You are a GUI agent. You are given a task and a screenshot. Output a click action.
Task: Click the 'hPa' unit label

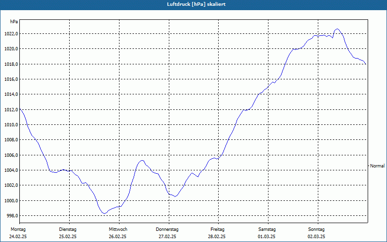(x=14, y=22)
